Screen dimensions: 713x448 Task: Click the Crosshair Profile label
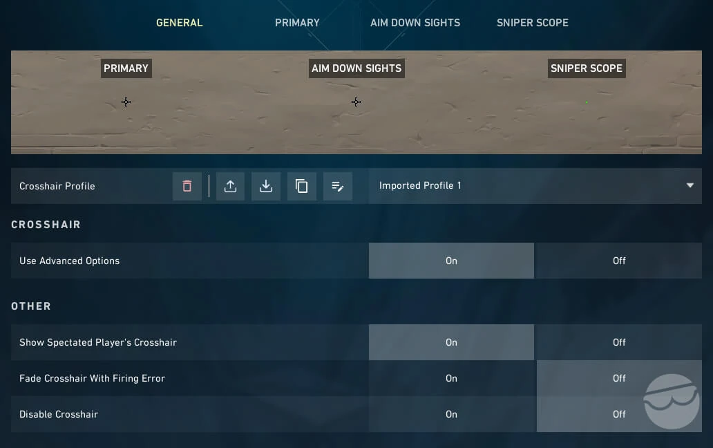(57, 186)
